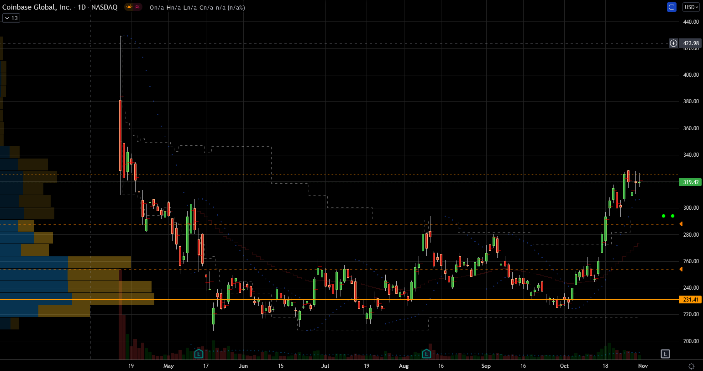The width and height of the screenshot is (703, 371).
Task: Click the Jul label on time axis
Action: (325, 366)
